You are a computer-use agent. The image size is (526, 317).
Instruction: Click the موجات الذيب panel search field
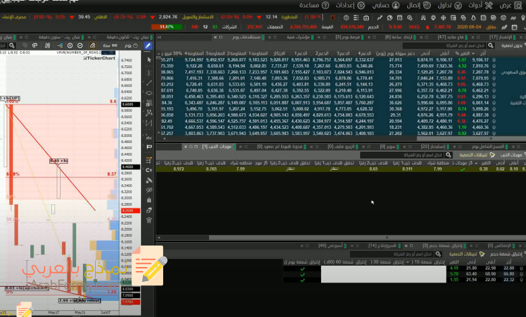coord(401,155)
